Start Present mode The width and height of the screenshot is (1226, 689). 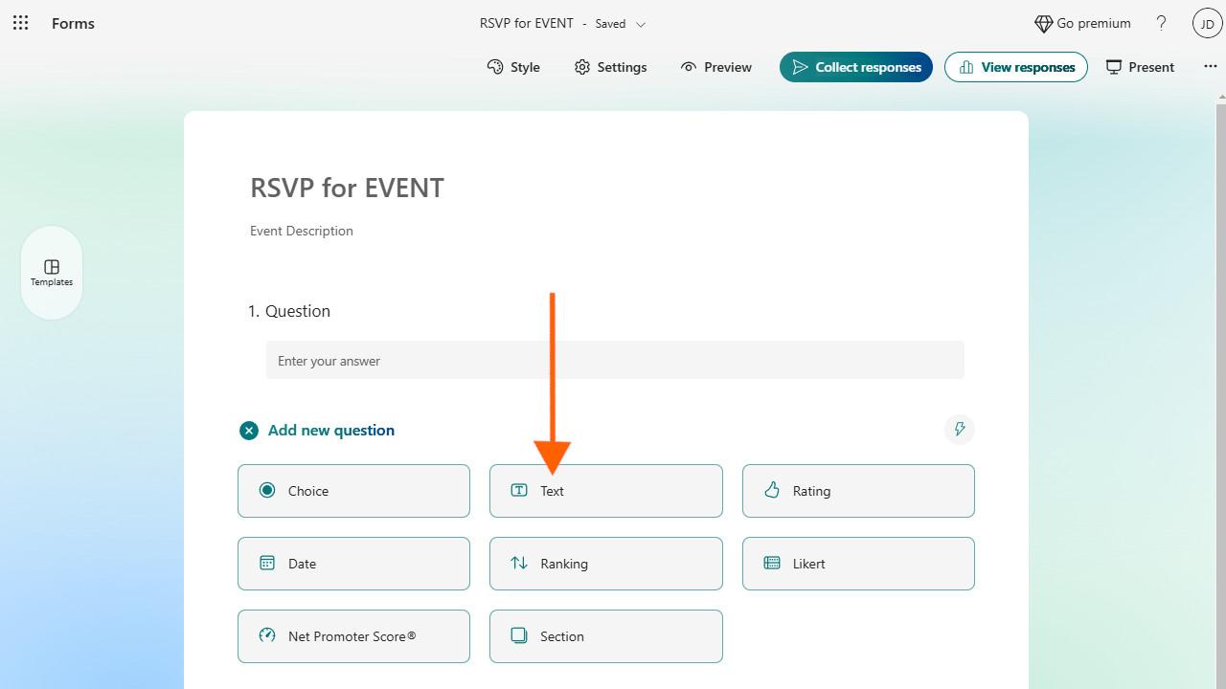tap(1140, 67)
